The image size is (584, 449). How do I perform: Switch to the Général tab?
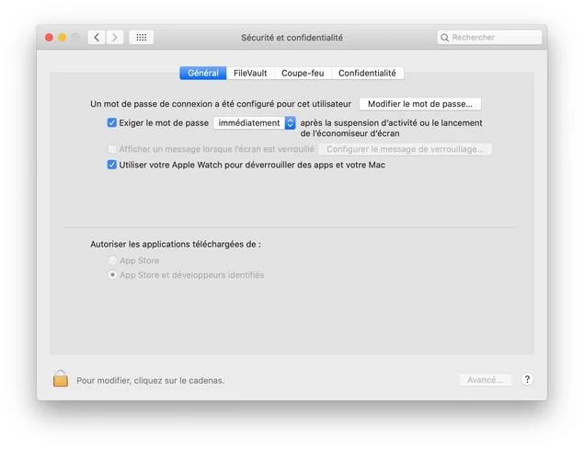coord(203,73)
